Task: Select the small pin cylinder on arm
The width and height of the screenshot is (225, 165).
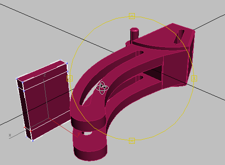Action: click(134, 35)
